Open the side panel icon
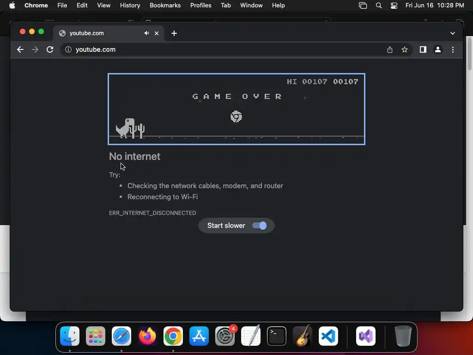The image size is (473, 355). point(423,49)
